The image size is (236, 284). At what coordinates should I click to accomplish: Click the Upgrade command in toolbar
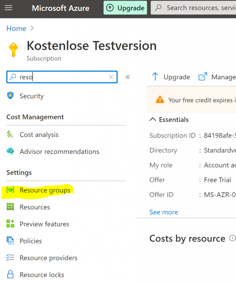pyautogui.click(x=171, y=77)
